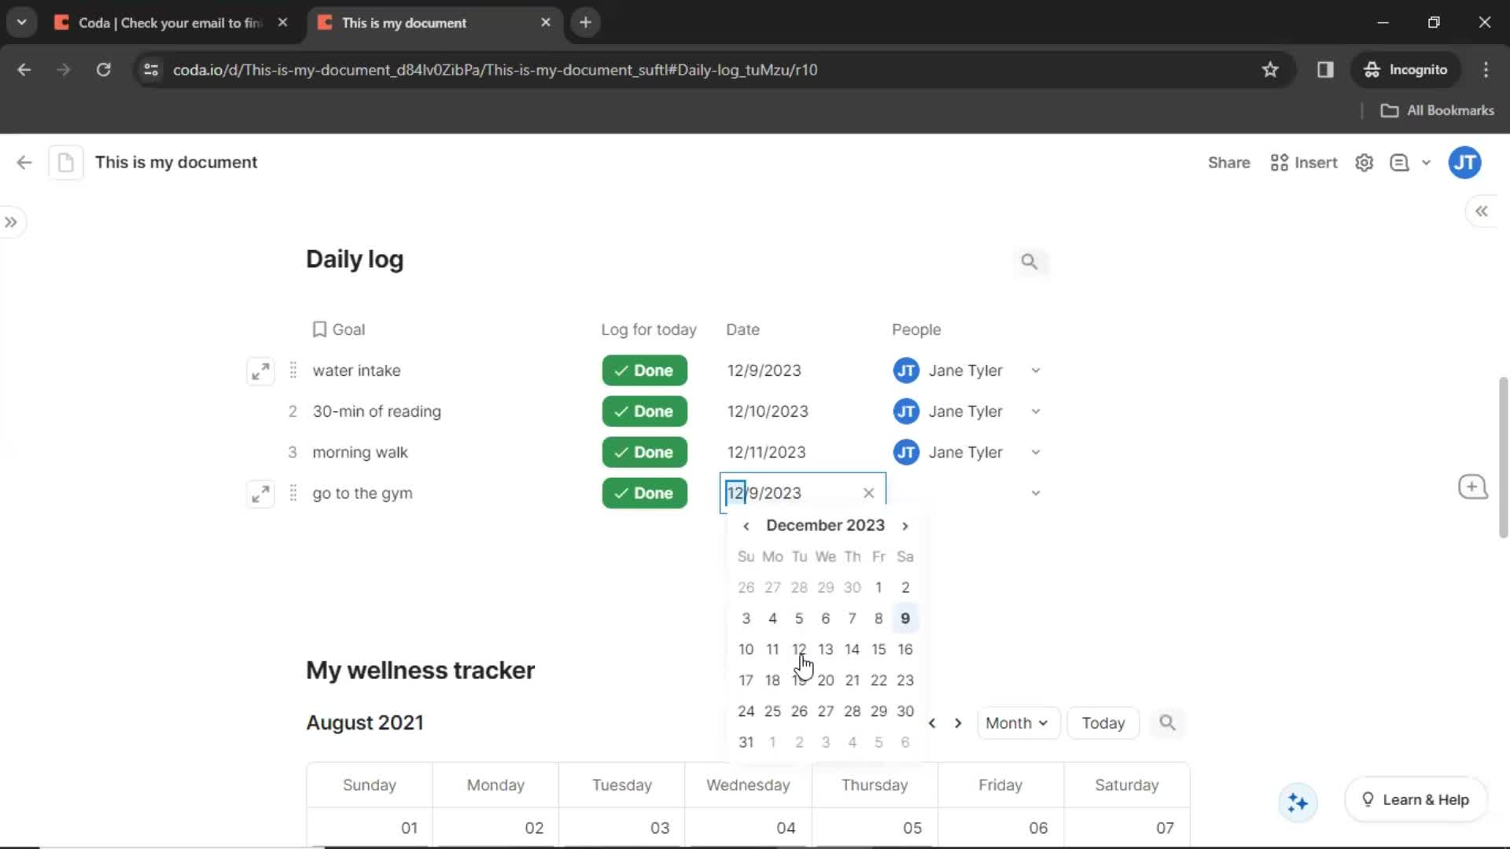Add a comment with the plus bubble icon
1510x849 pixels.
tap(1472, 487)
